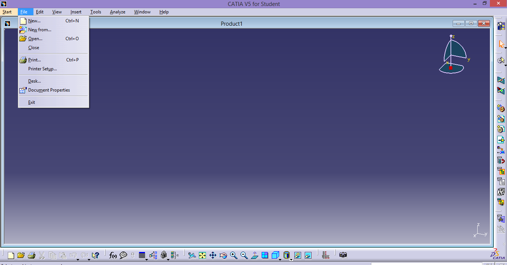The height and width of the screenshot is (265, 507).
Task: Click the Open folder icon in the bottom toolbar
Action: [21, 255]
